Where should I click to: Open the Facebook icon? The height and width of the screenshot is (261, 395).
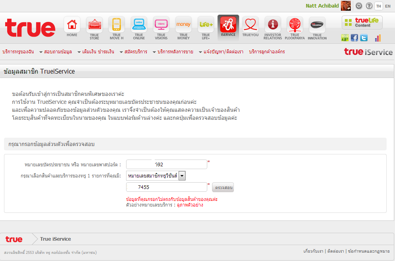354,38
